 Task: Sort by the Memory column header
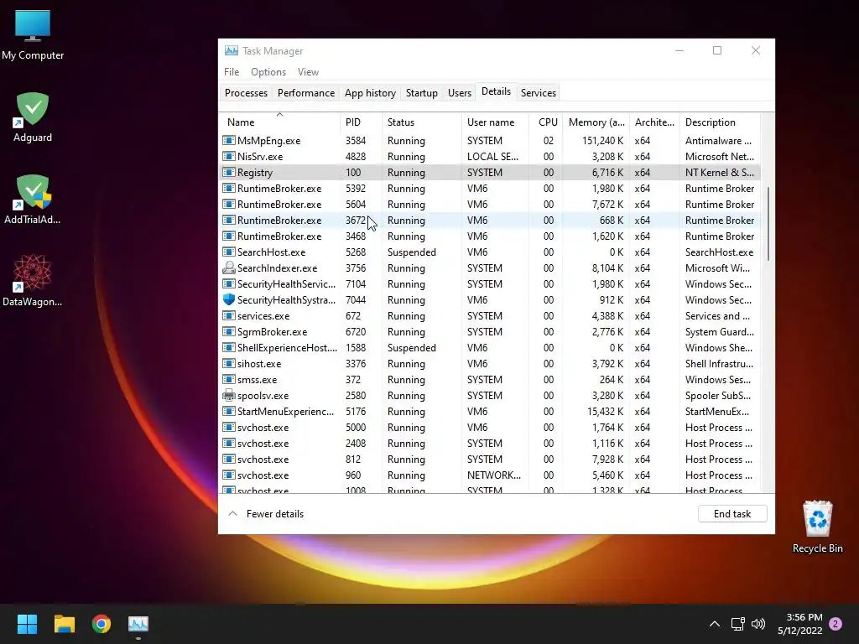pyautogui.click(x=596, y=122)
